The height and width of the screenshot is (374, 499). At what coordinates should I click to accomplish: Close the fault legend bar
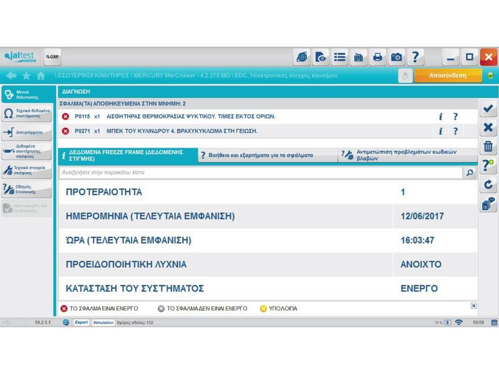coord(473,305)
